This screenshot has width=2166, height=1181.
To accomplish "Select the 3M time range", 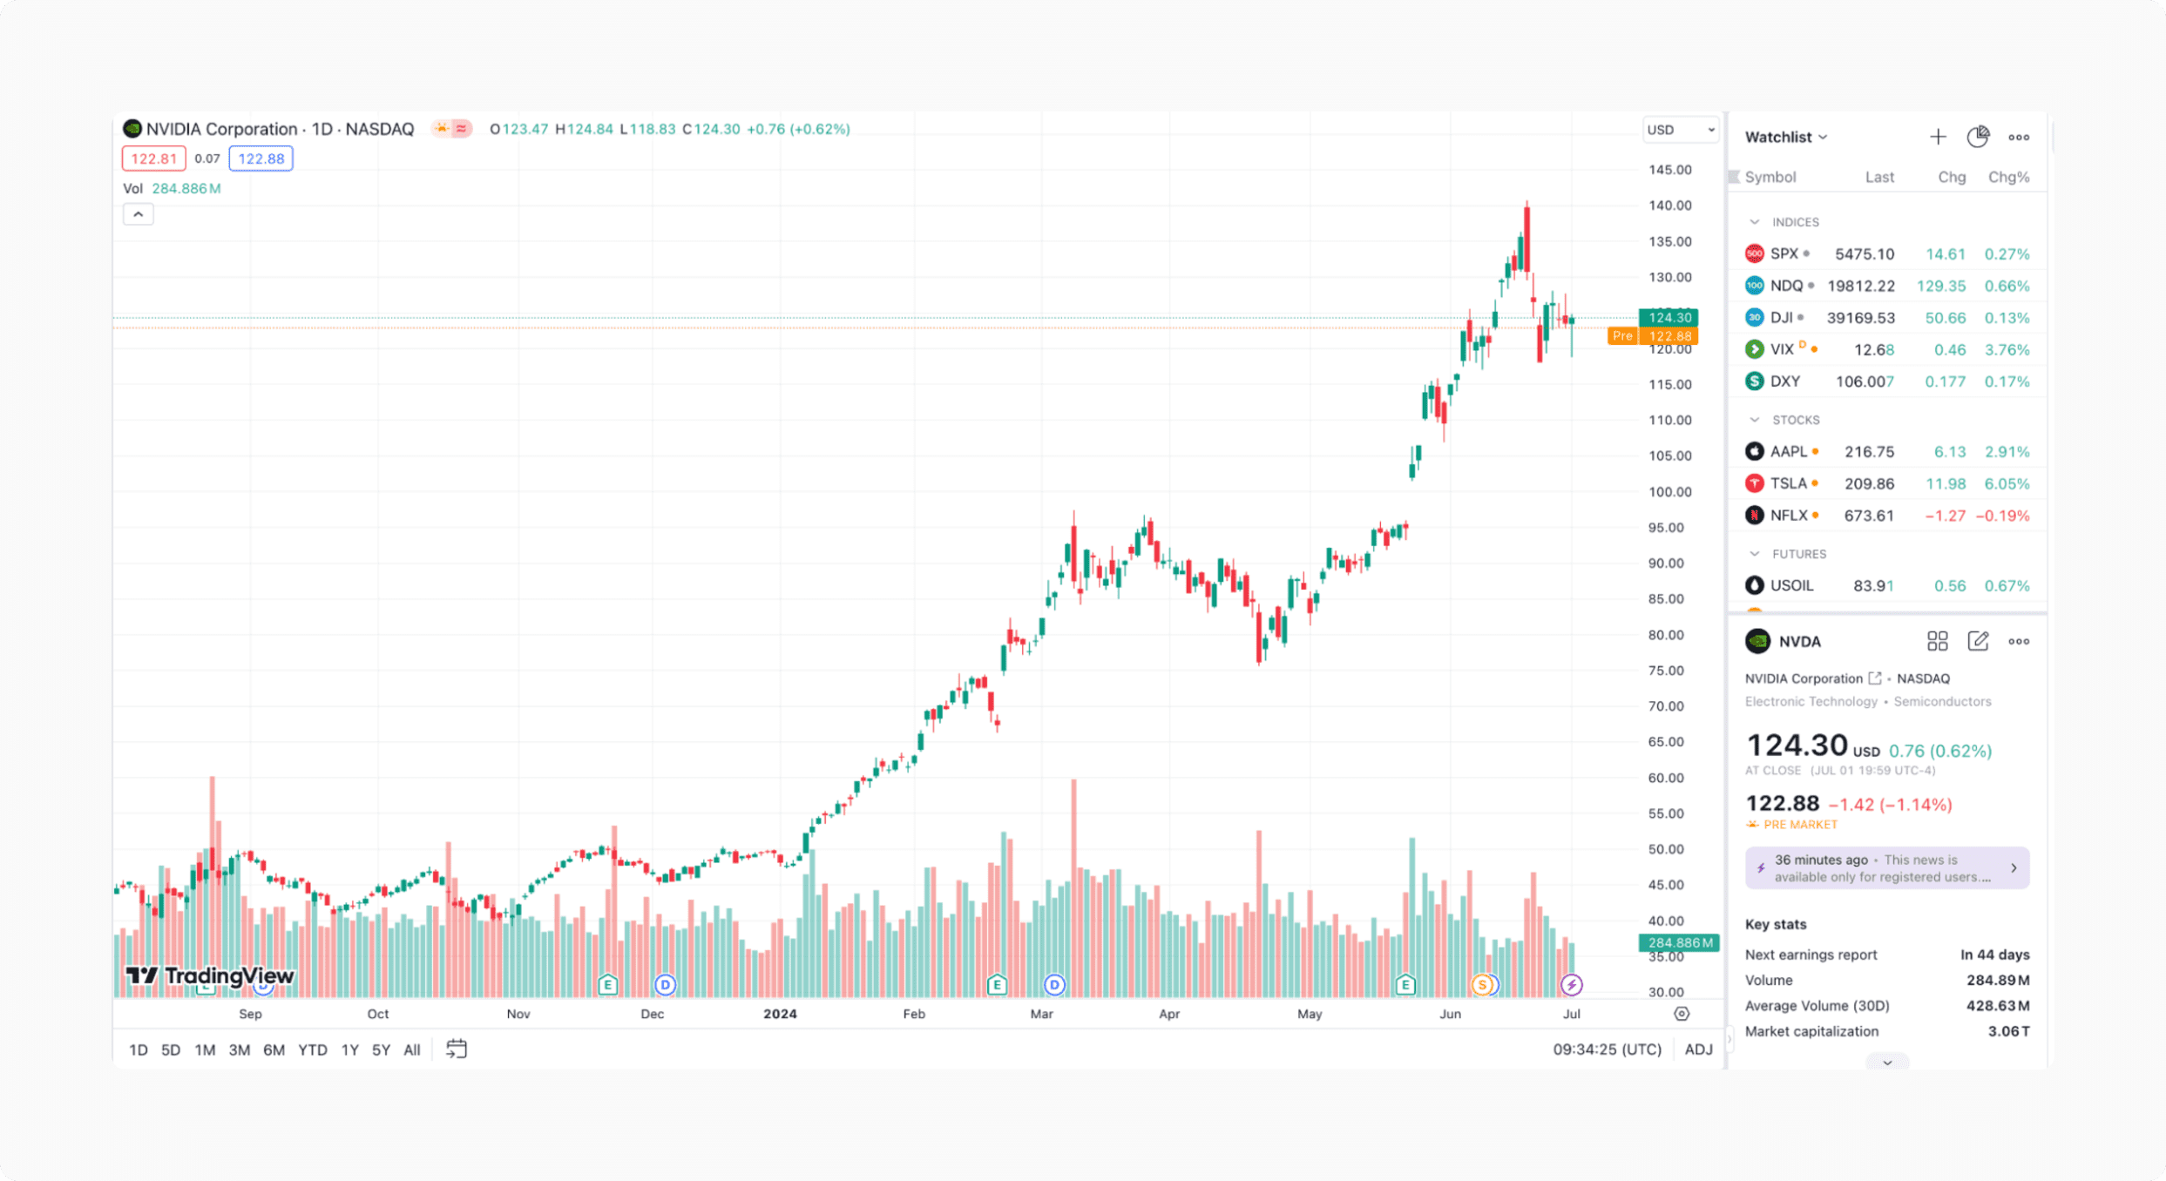I will point(239,1049).
